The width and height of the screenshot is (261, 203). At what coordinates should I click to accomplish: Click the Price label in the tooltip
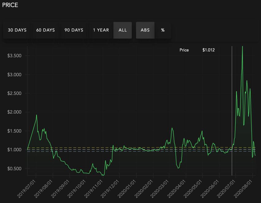pos(184,50)
